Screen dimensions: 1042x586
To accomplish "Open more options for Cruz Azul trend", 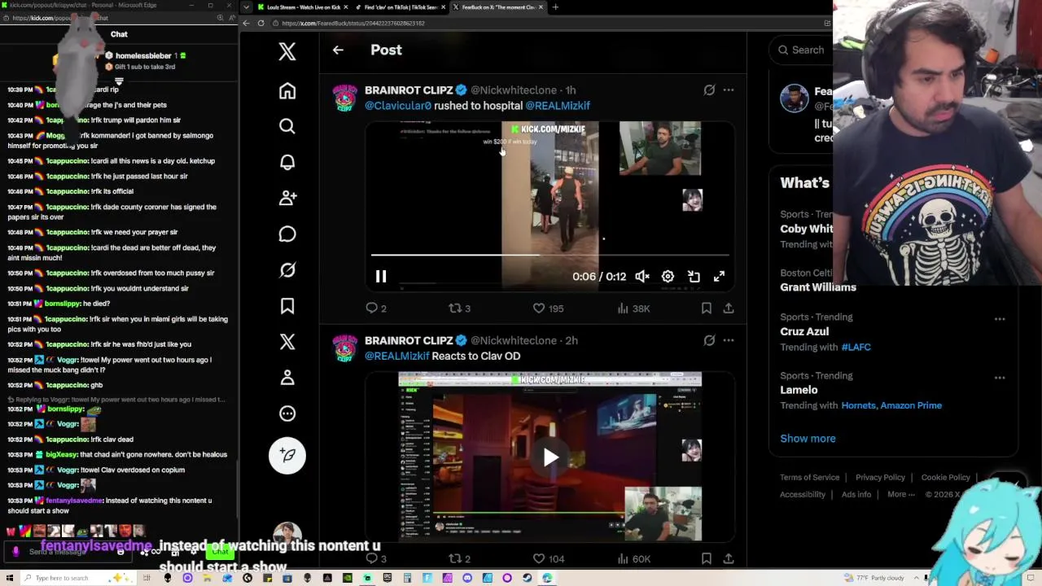I will [1000, 319].
